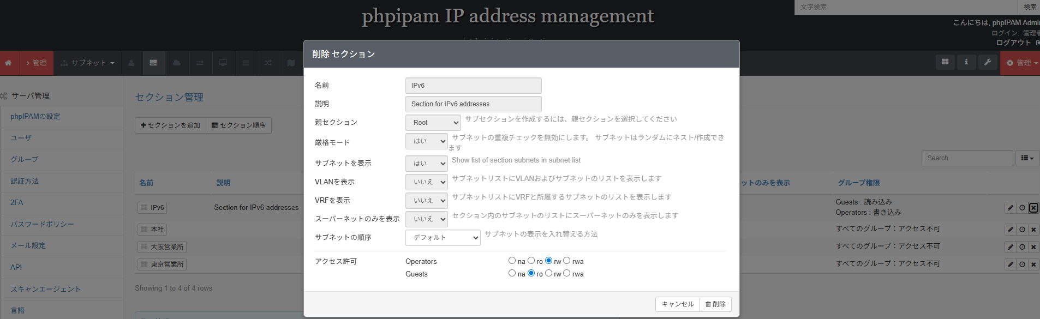
Task: Open phpIPAMの設定 in sidebar
Action: [35, 117]
